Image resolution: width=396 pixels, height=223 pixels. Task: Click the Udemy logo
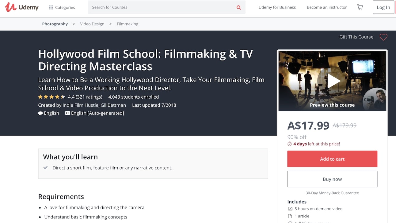pos(22,7)
